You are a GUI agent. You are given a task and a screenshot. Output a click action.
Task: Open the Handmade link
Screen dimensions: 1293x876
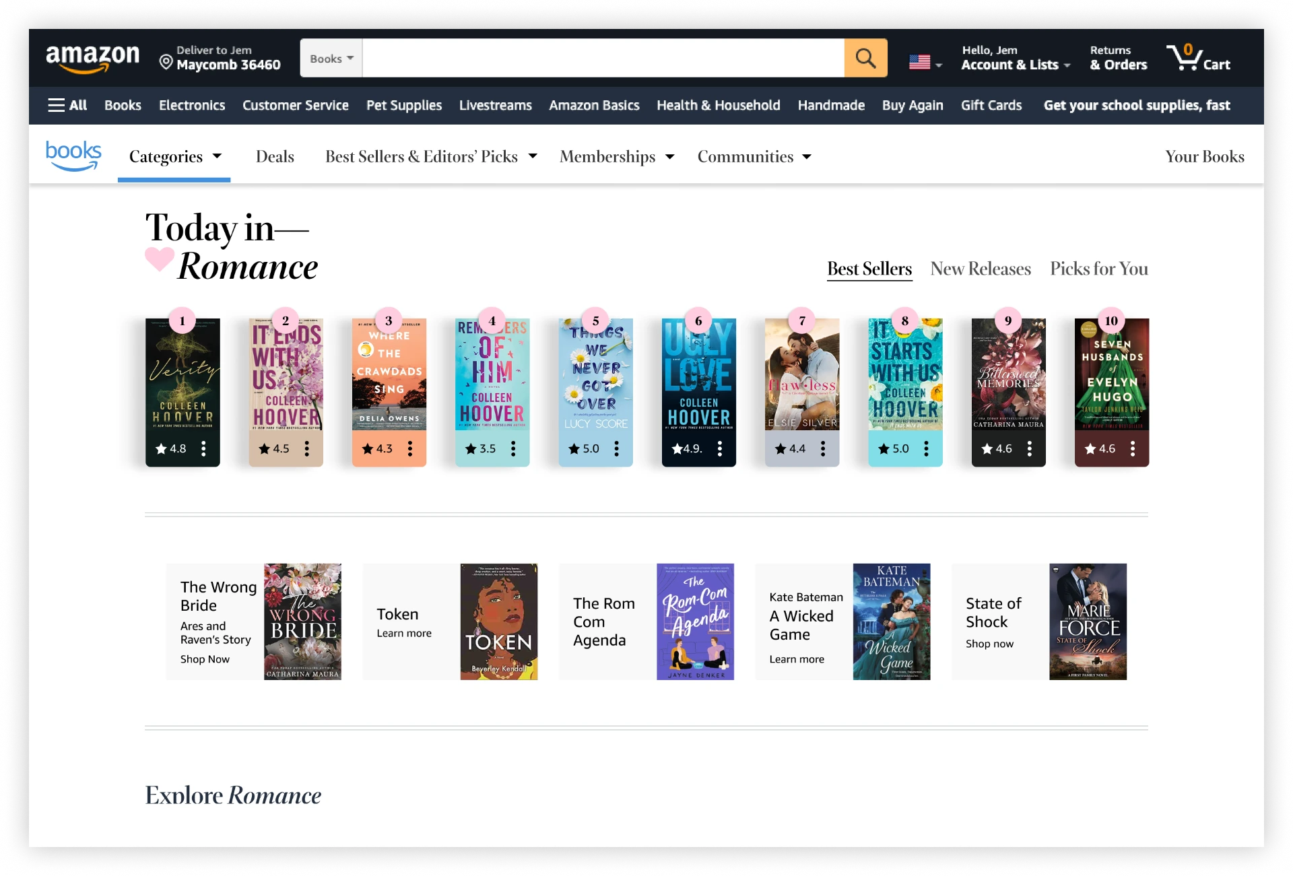(x=831, y=105)
